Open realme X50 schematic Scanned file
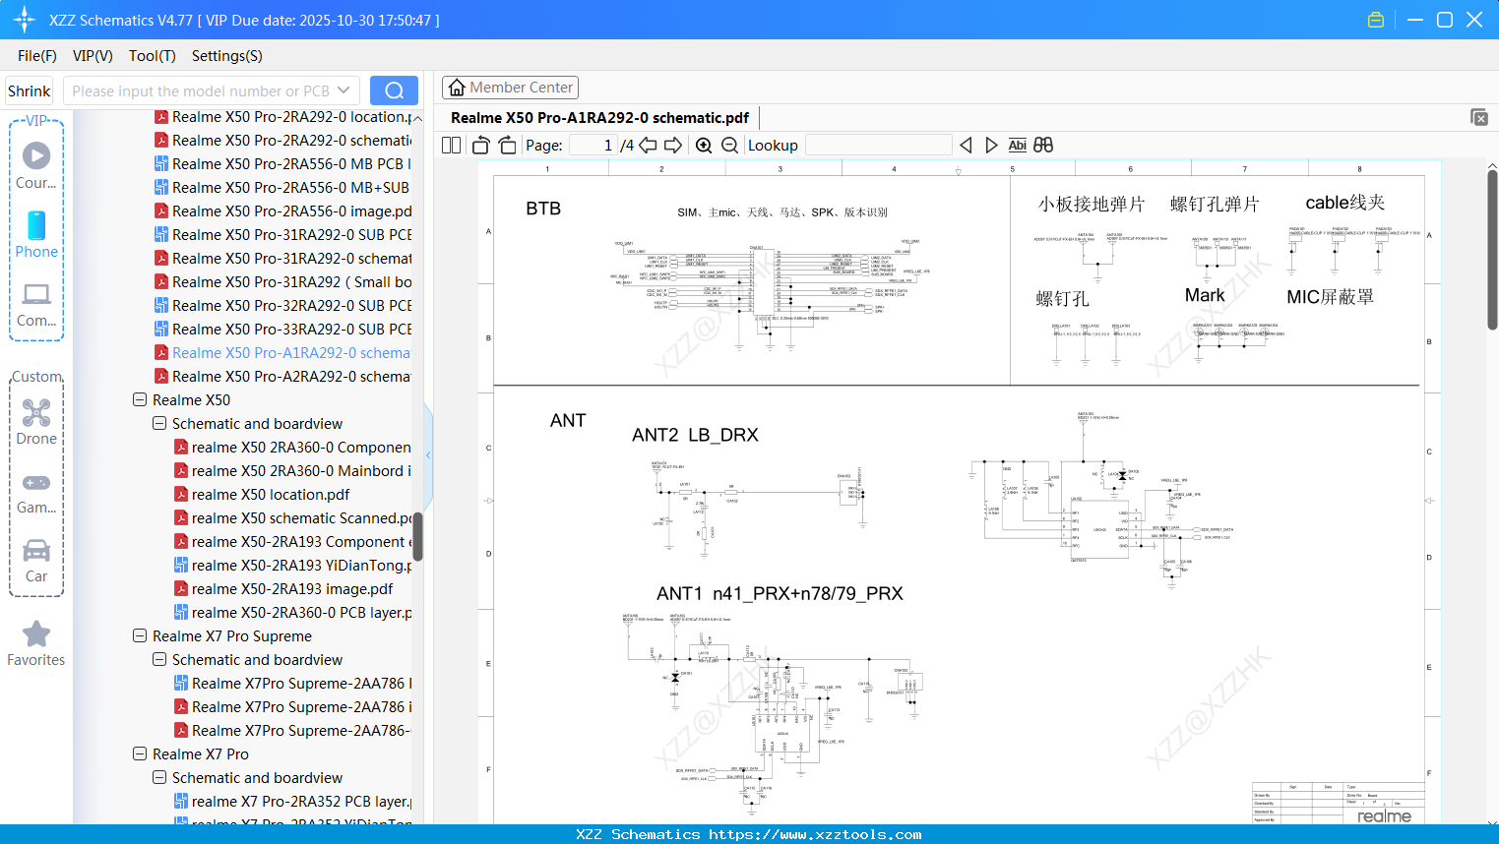This screenshot has width=1499, height=844. [293, 518]
